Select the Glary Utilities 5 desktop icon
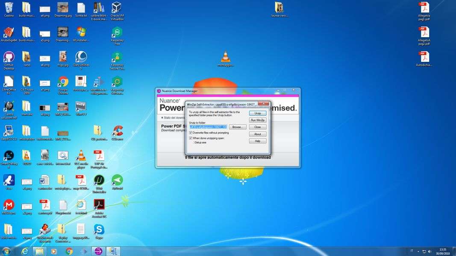Image resolution: width=456 pixels, height=256 pixels. pos(81,60)
